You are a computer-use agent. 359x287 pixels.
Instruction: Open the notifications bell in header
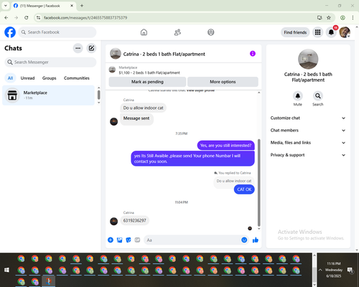pyautogui.click(x=331, y=32)
